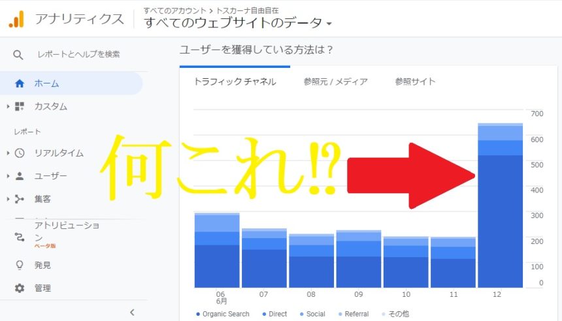Viewport: 562px width, 321px height.
Task: Click the Acquisition (集客) arrows icon
Action: click(x=20, y=199)
